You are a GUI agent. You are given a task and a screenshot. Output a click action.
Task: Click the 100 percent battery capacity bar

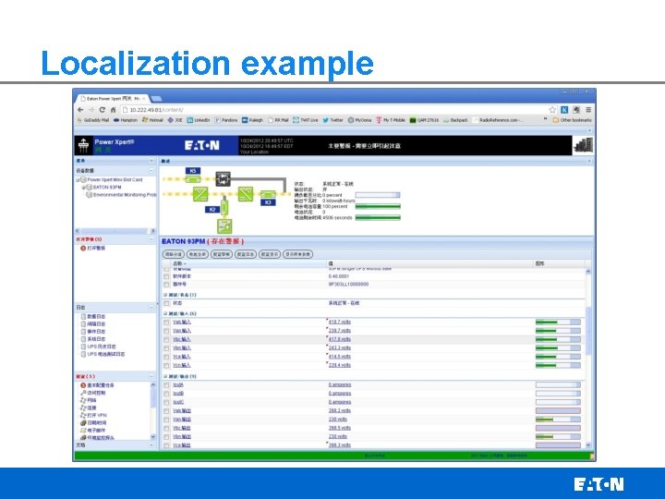click(378, 207)
